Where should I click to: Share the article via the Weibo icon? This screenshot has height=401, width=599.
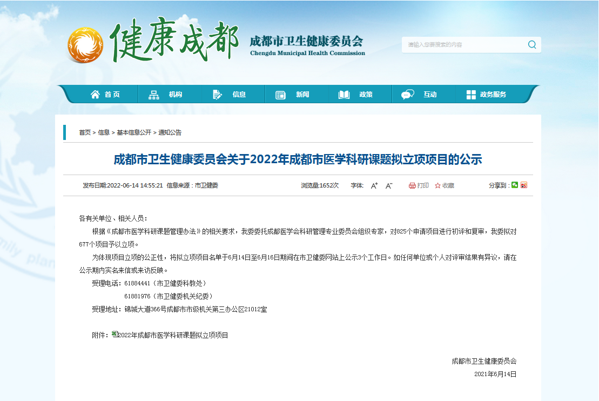pos(524,185)
